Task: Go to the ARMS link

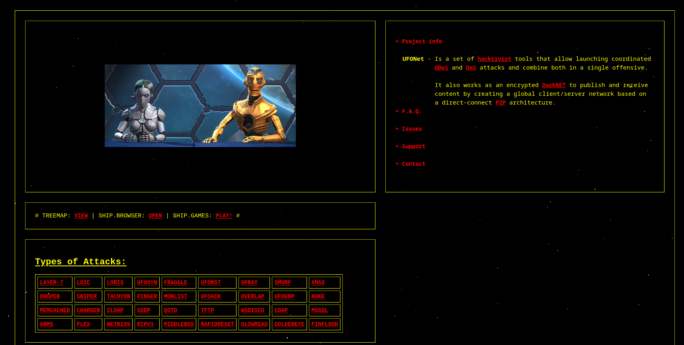Action: pyautogui.click(x=47, y=324)
